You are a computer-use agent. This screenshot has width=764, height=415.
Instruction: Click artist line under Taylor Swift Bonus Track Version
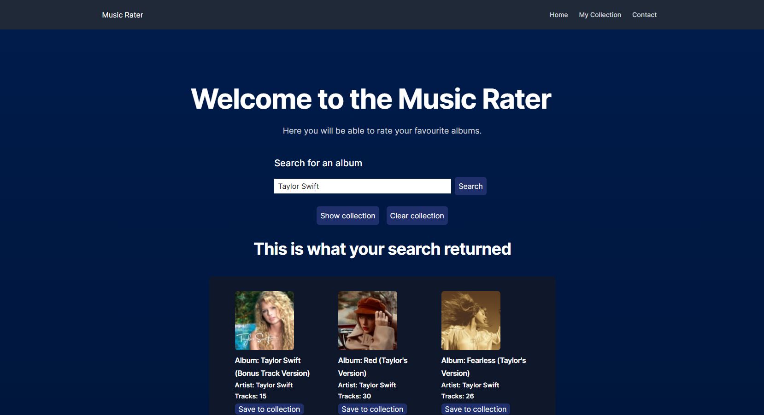pyautogui.click(x=264, y=385)
